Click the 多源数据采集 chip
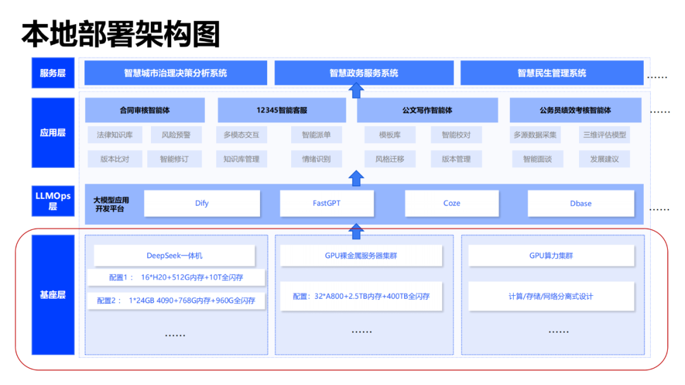This screenshot has height=385, width=685. coord(535,135)
